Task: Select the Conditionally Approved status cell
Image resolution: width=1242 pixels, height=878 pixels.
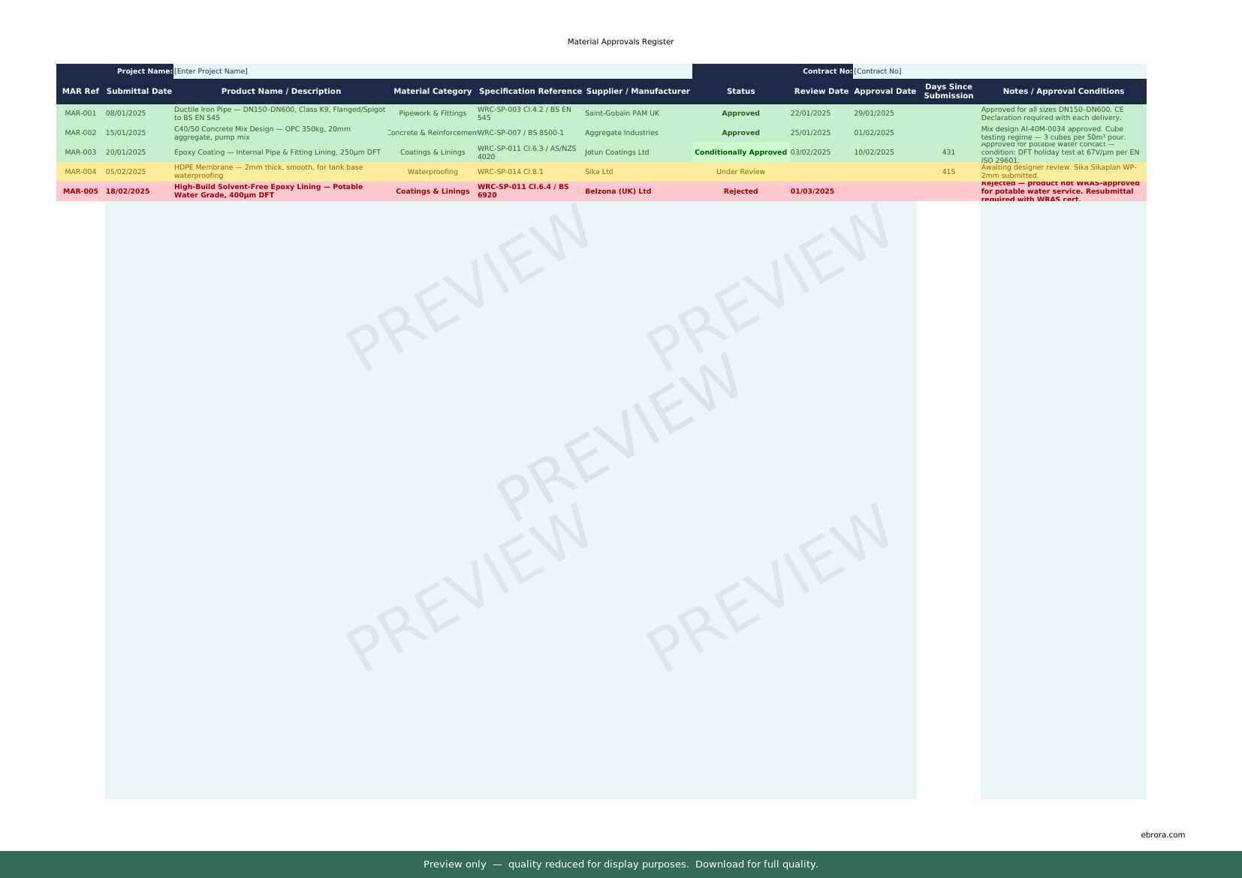Action: 740,152
